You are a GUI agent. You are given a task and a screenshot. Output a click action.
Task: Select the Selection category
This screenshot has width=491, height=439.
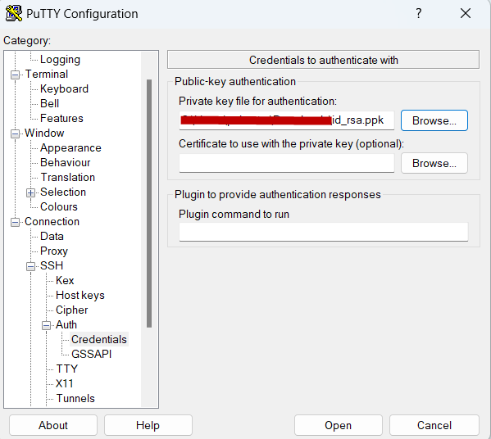(x=63, y=192)
